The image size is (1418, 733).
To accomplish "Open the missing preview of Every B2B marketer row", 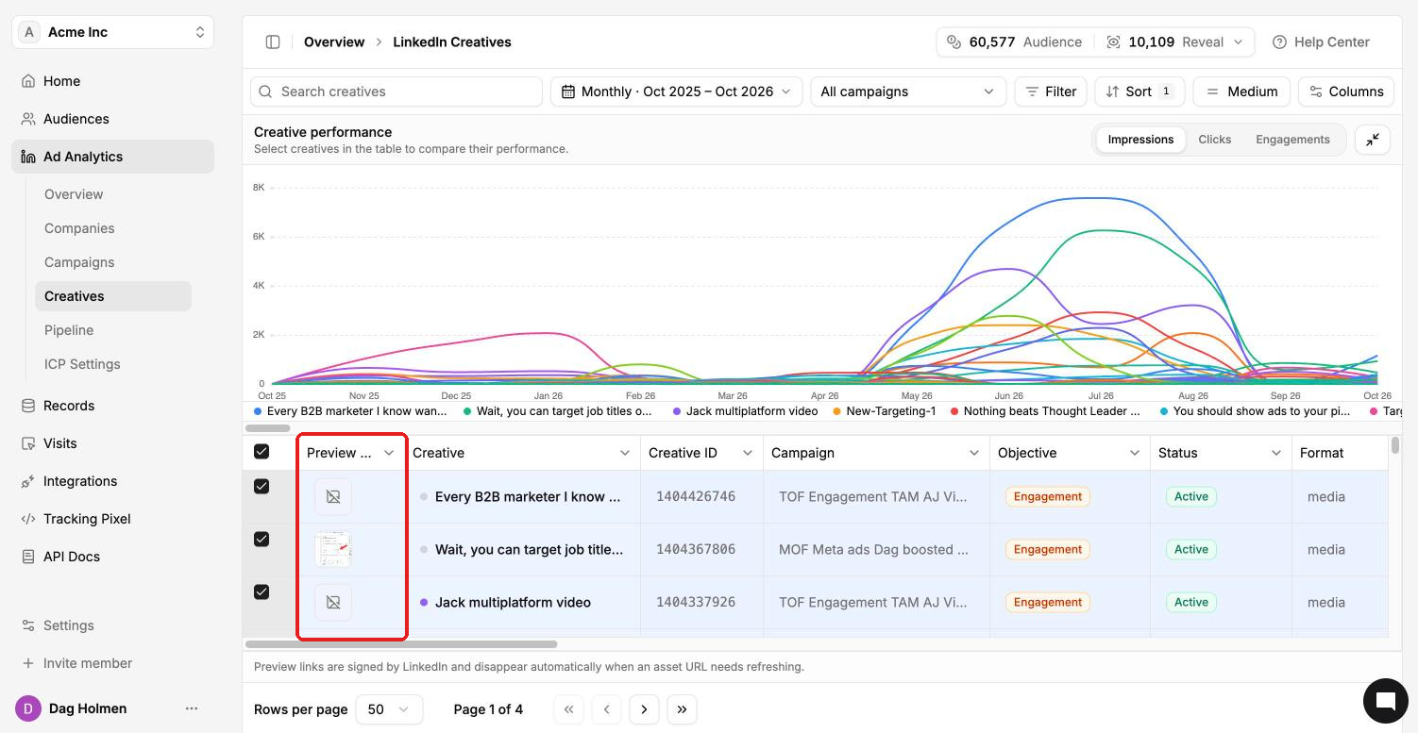I will pos(333,496).
